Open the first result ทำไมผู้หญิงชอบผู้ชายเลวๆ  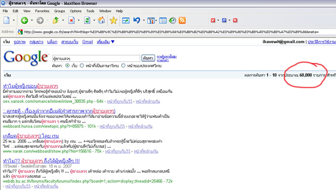[x=30, y=86]
